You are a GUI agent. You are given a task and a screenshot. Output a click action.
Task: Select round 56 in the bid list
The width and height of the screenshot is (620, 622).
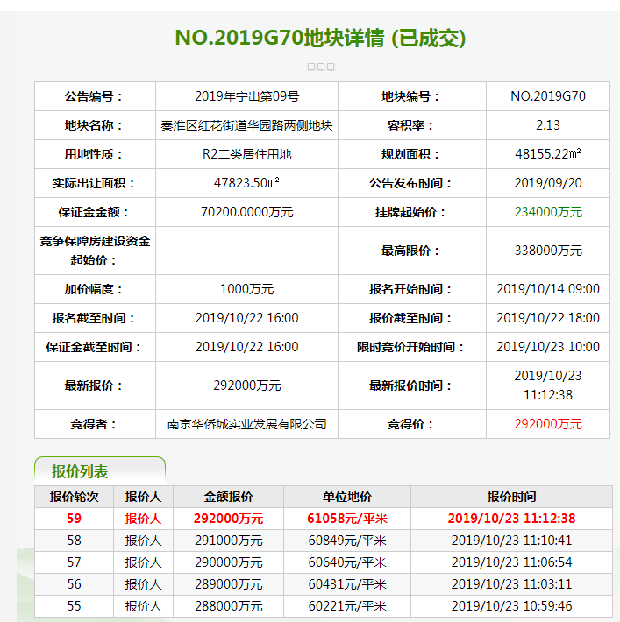pos(74,584)
